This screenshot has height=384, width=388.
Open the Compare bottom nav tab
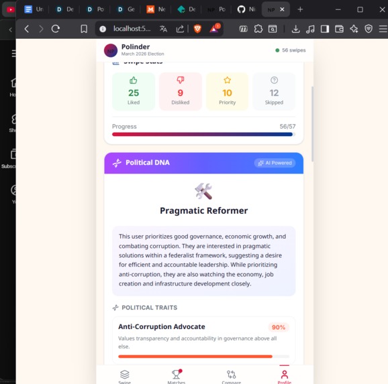tap(232, 376)
